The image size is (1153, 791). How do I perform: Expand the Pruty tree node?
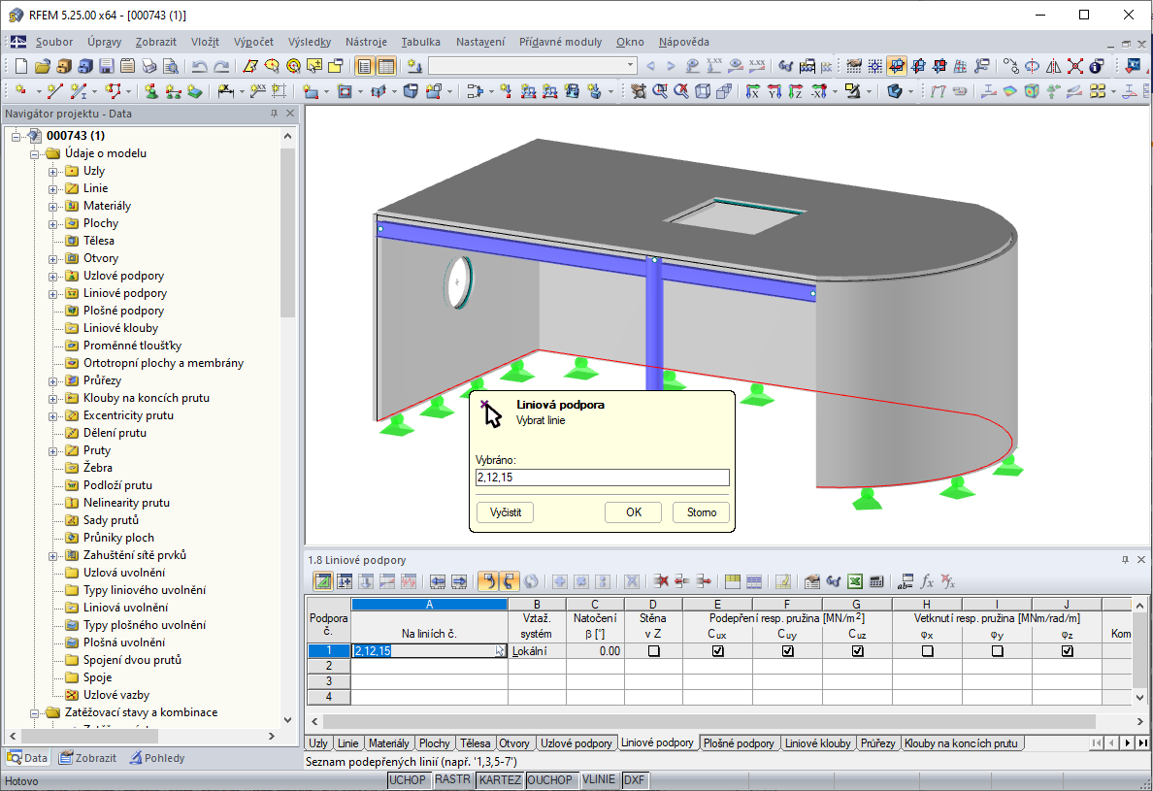click(53, 451)
